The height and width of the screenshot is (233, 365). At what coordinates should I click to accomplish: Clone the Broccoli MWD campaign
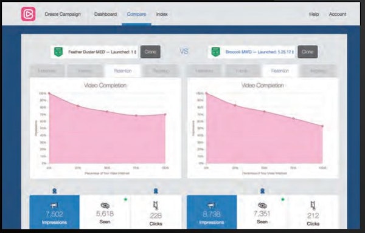click(x=307, y=52)
